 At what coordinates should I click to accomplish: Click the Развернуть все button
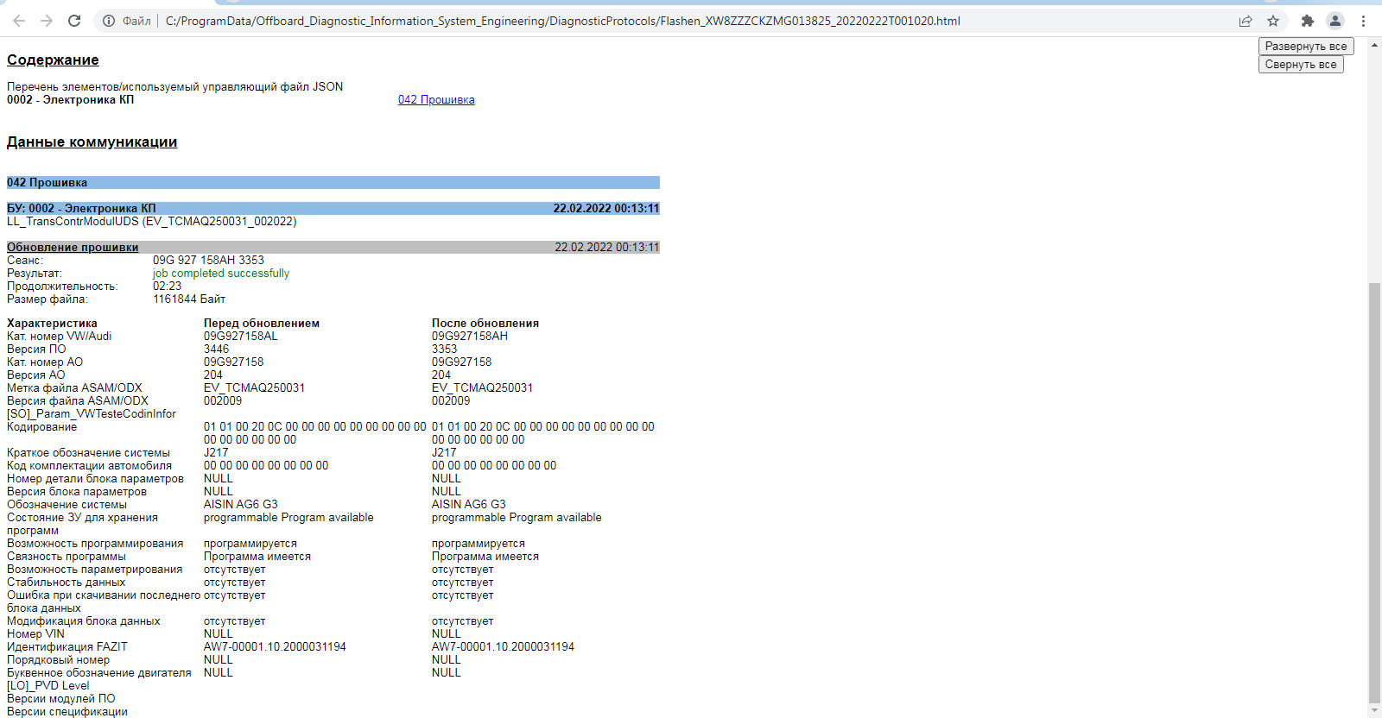pos(1306,46)
